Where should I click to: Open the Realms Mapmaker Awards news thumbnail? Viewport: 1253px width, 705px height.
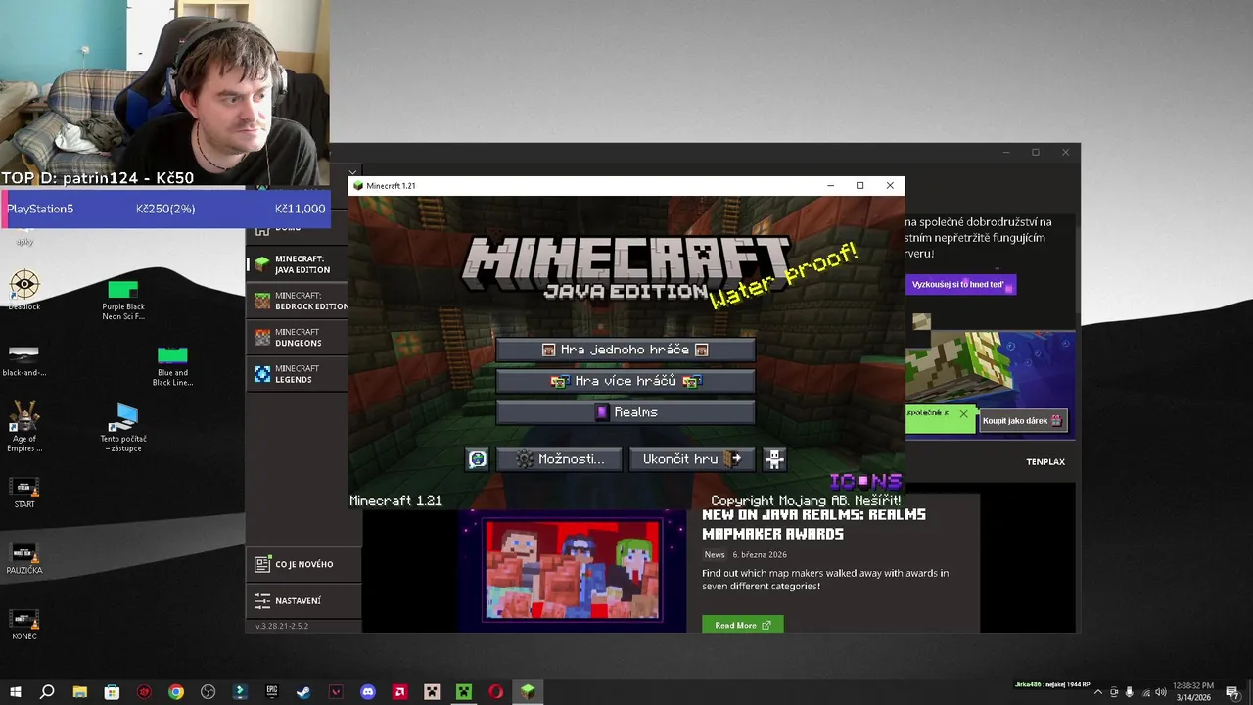coord(573,570)
